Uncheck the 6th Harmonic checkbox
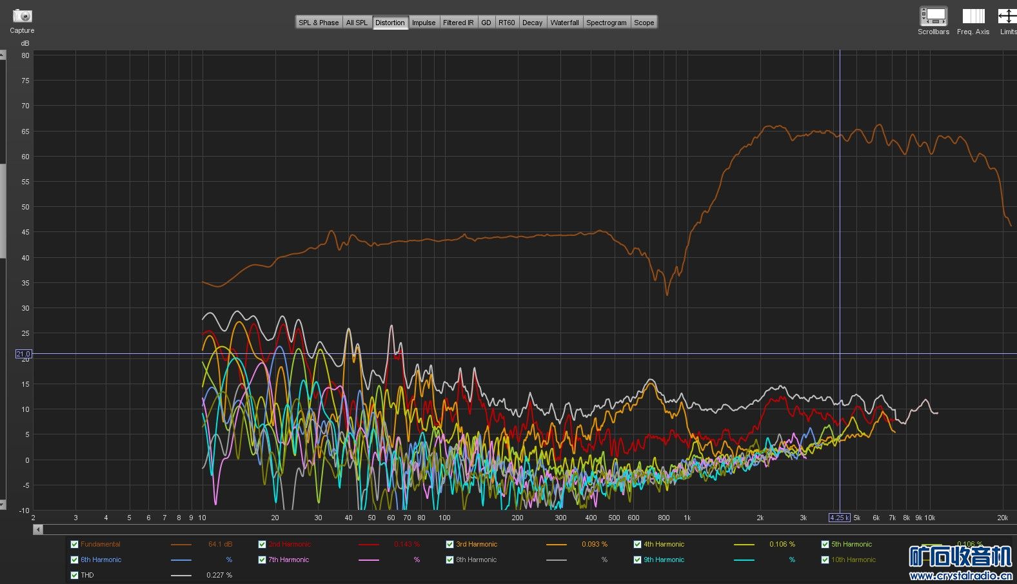This screenshot has width=1017, height=584. pos(74,560)
